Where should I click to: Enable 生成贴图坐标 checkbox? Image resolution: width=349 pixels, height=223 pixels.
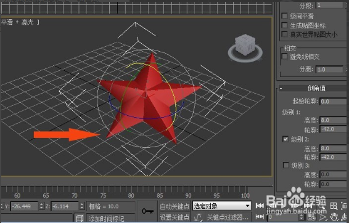point(285,25)
